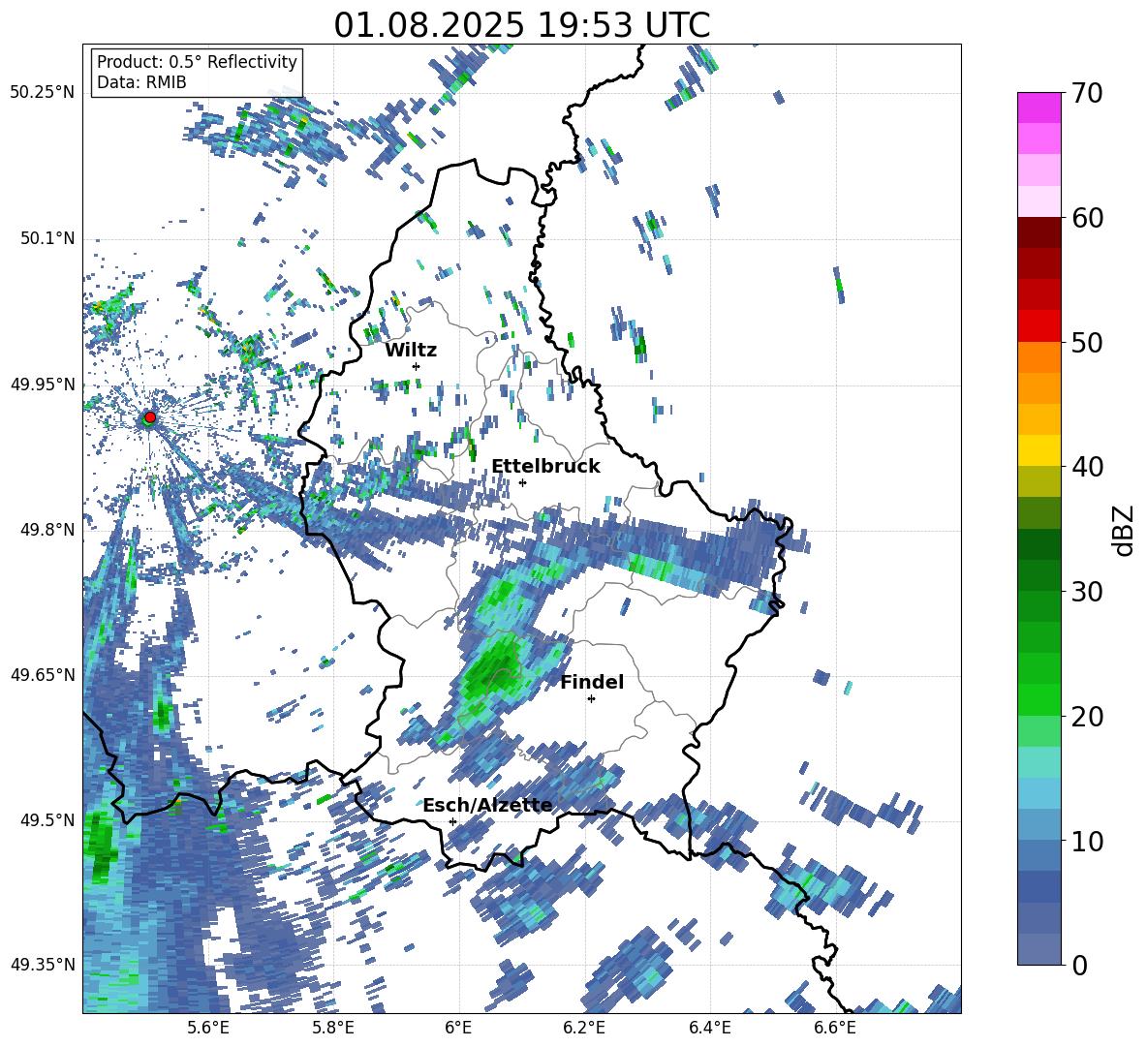
Task: Click the Wiltz station cross marker
Action: (x=417, y=366)
